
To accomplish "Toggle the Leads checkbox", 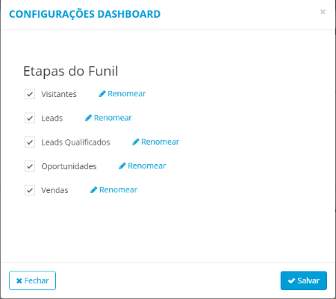I will tap(30, 118).
